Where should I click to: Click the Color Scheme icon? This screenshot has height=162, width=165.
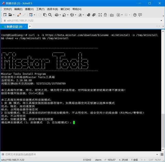pyautogui.click(x=64, y=15)
